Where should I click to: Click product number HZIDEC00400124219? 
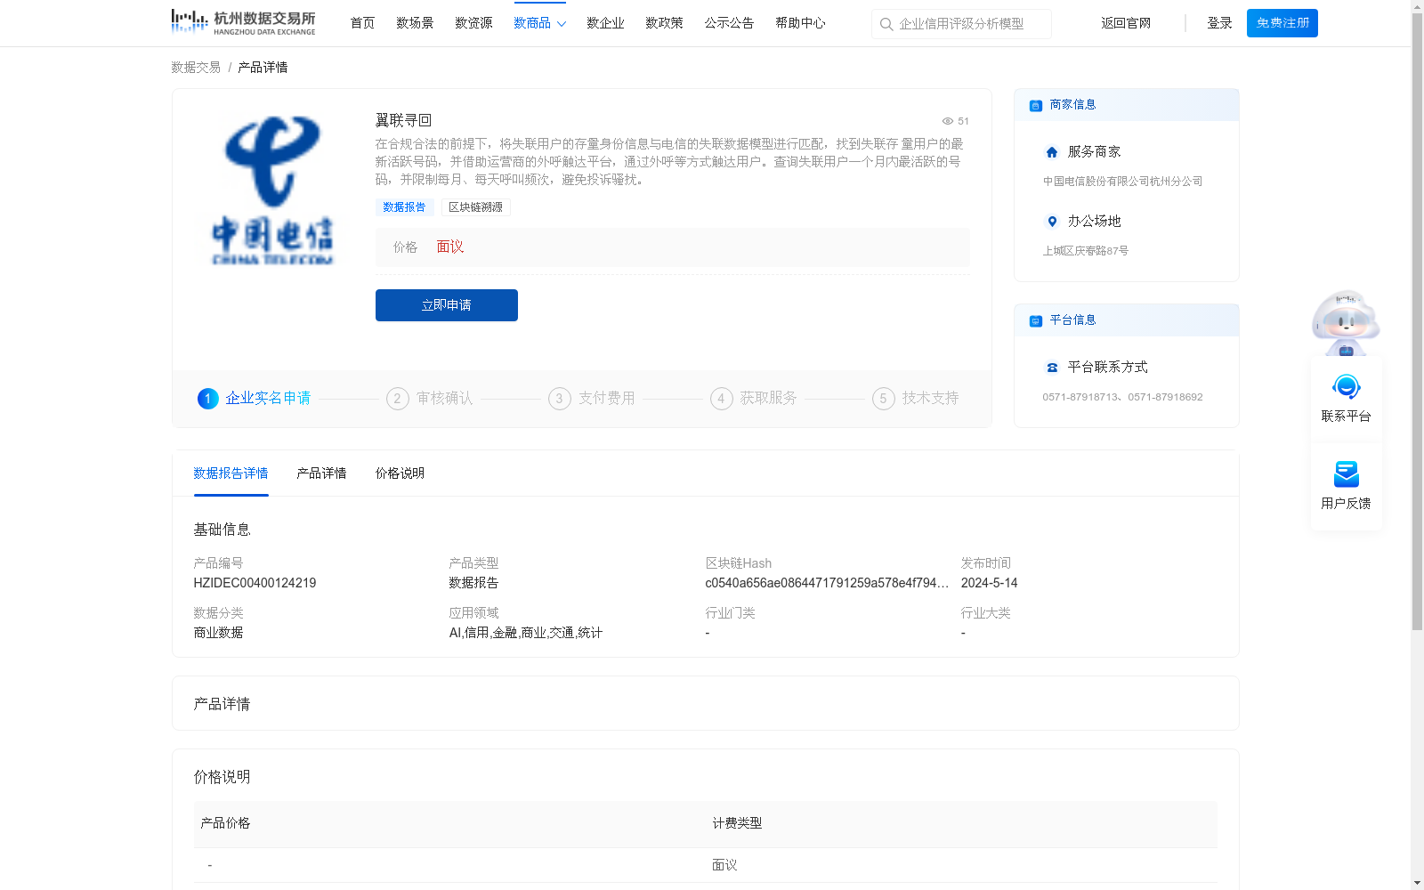[255, 583]
